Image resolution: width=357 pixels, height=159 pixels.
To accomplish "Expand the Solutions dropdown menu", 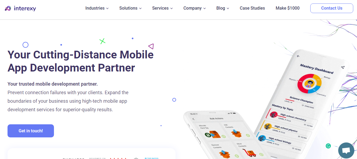I will [130, 8].
